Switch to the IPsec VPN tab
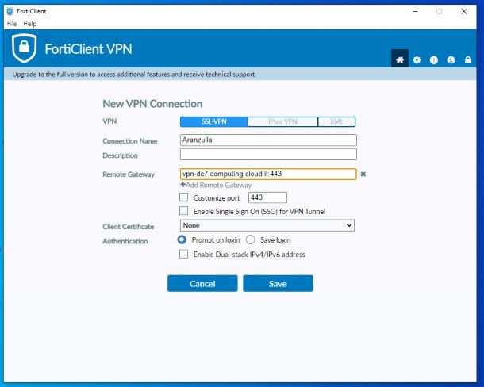484x387 pixels. tap(282, 121)
